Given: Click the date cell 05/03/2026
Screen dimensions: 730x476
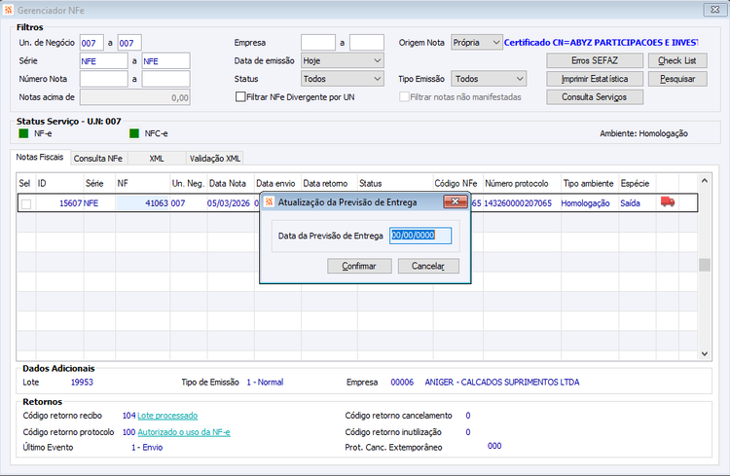Looking at the screenshot, I should pyautogui.click(x=229, y=203).
